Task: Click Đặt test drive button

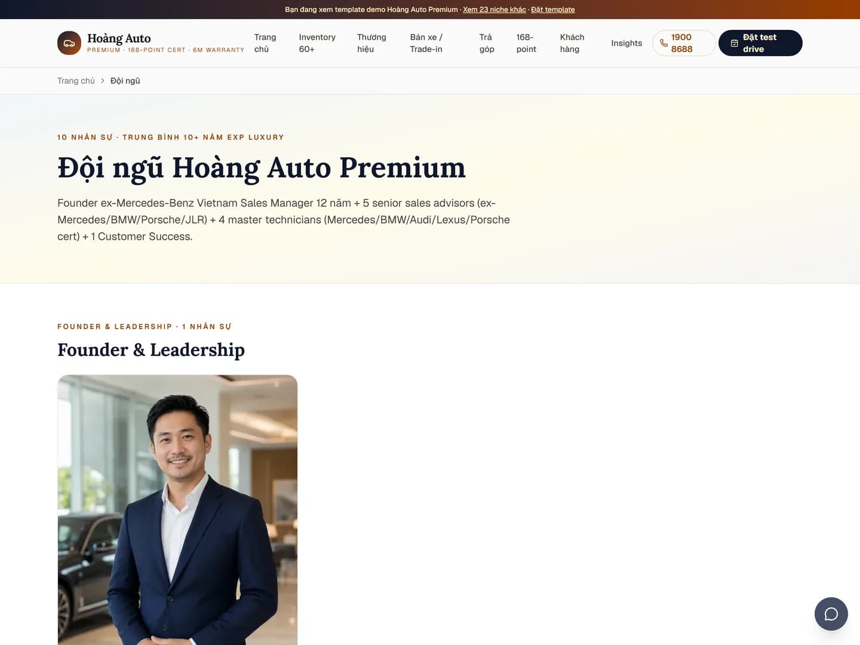Action: 760,43
